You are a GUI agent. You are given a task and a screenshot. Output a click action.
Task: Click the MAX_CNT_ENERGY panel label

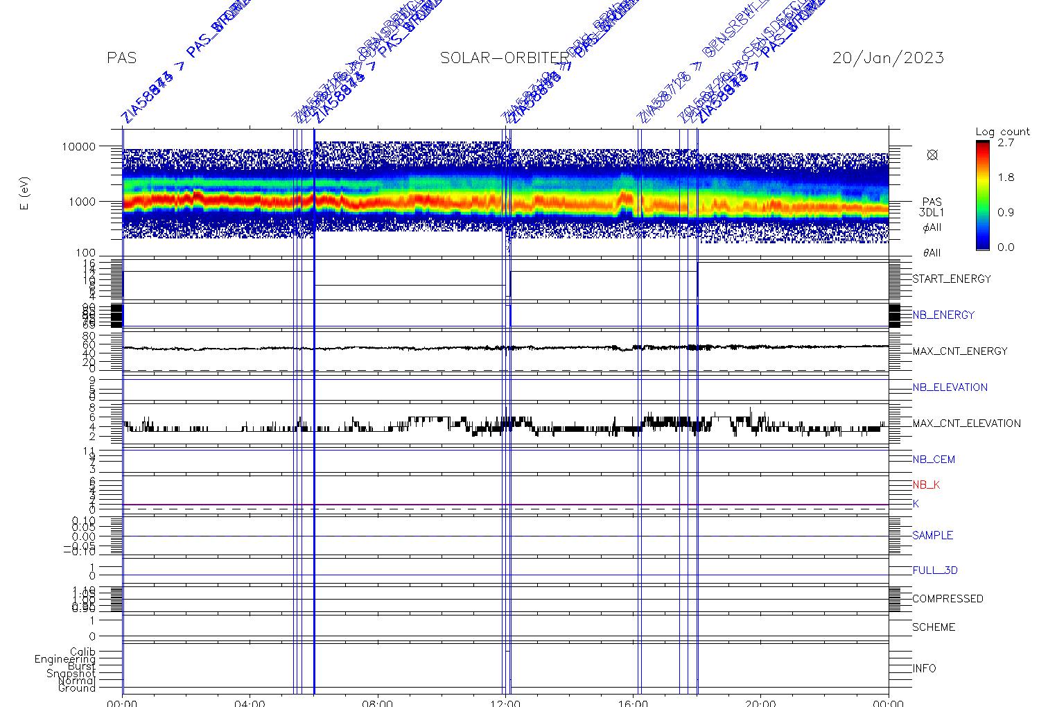(960, 351)
